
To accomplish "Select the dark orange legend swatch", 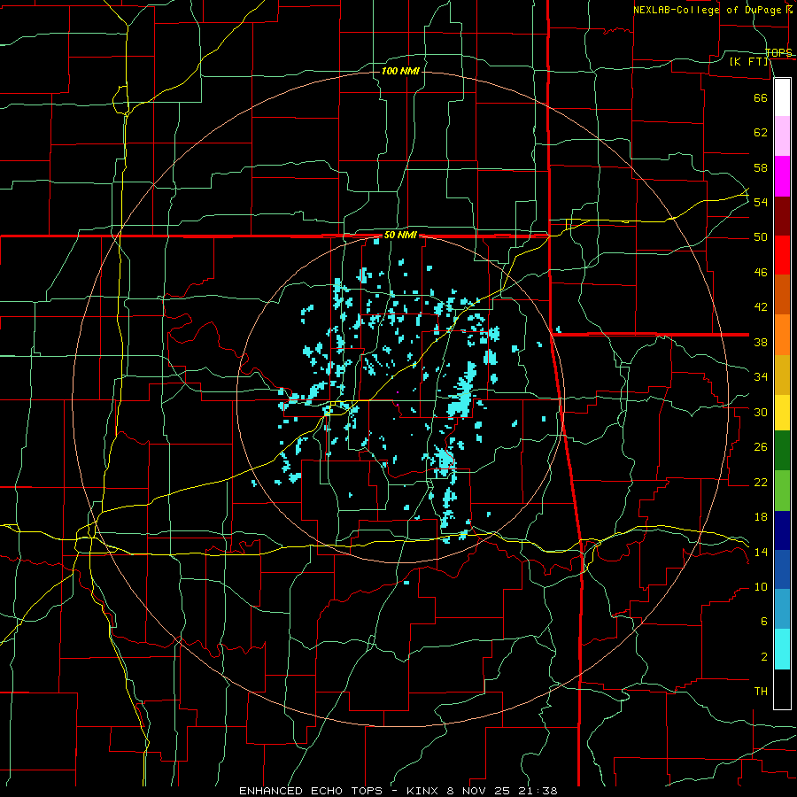I will pos(782,294).
